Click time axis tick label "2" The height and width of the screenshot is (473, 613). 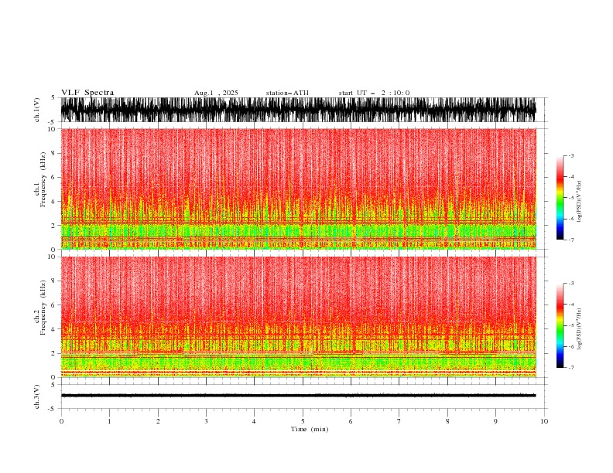click(x=158, y=421)
